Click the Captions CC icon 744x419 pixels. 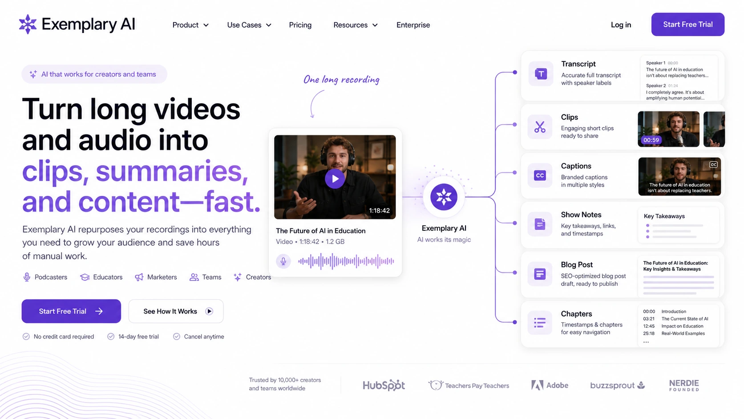pos(540,175)
